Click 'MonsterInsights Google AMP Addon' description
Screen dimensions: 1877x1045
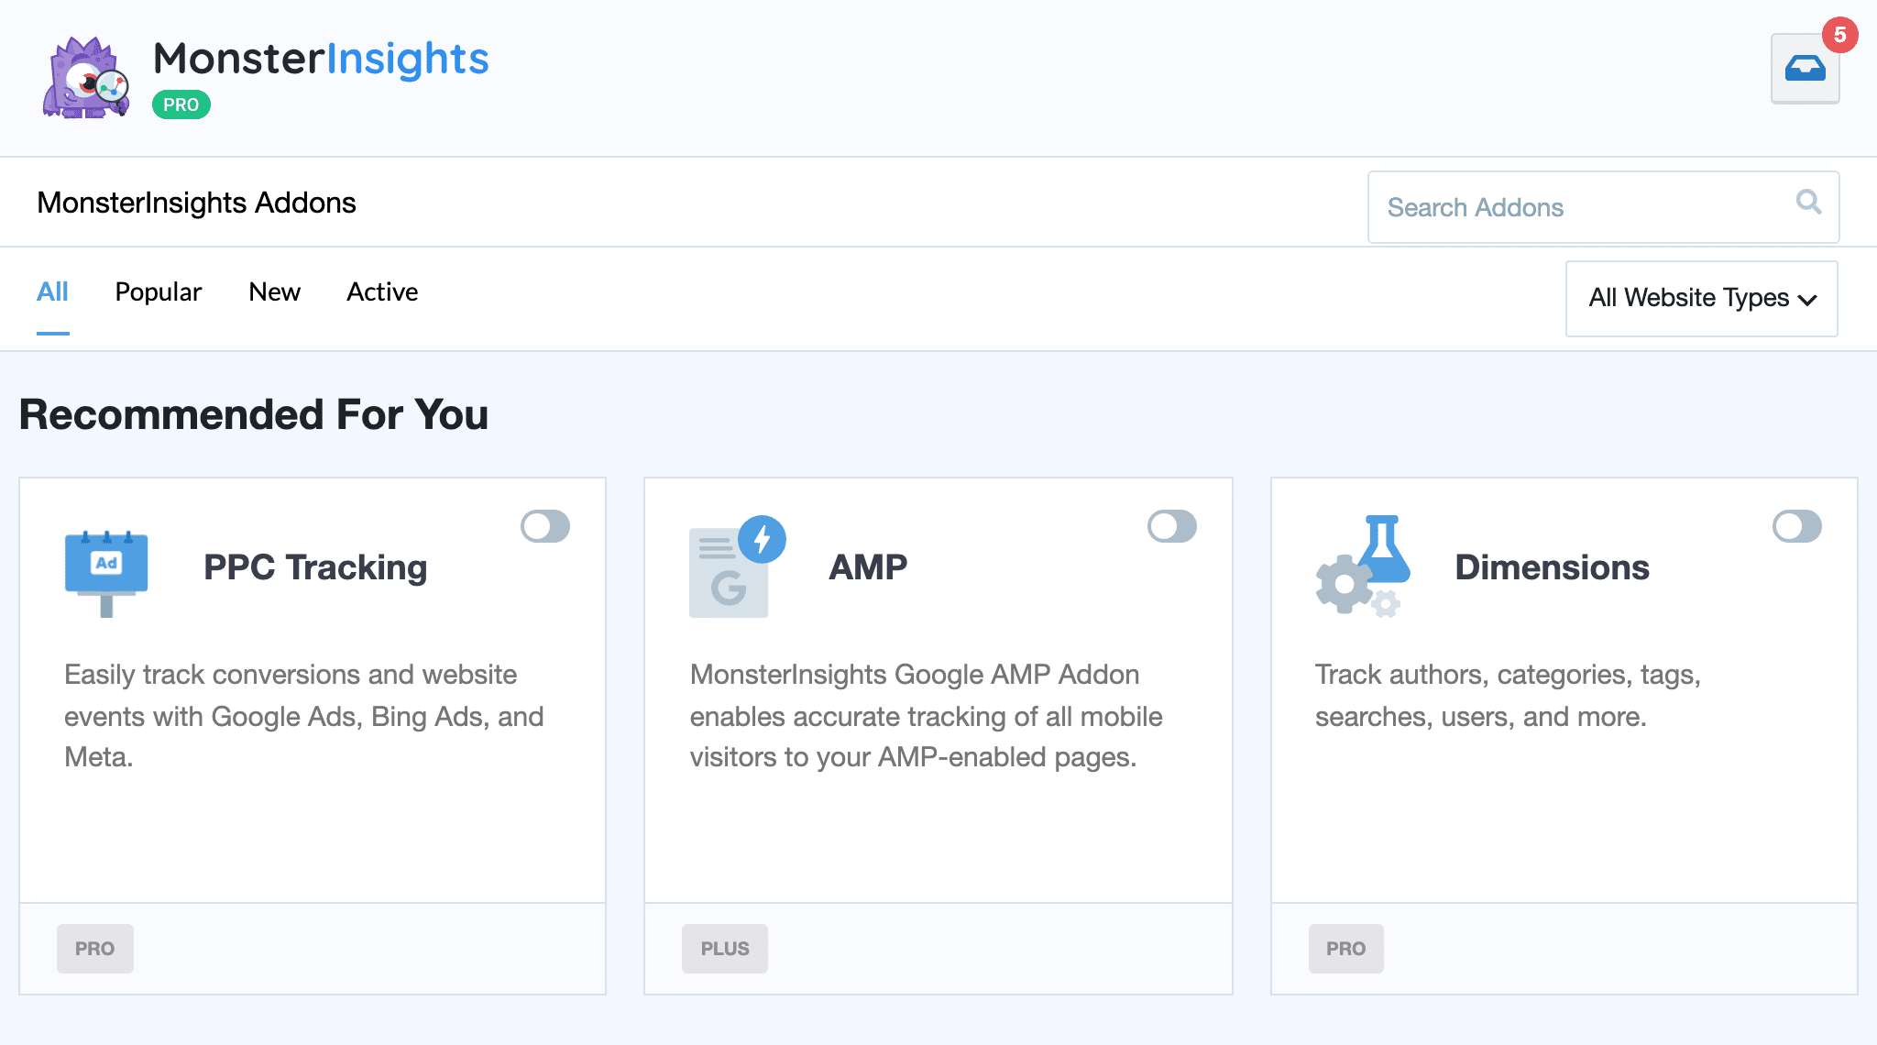click(927, 716)
